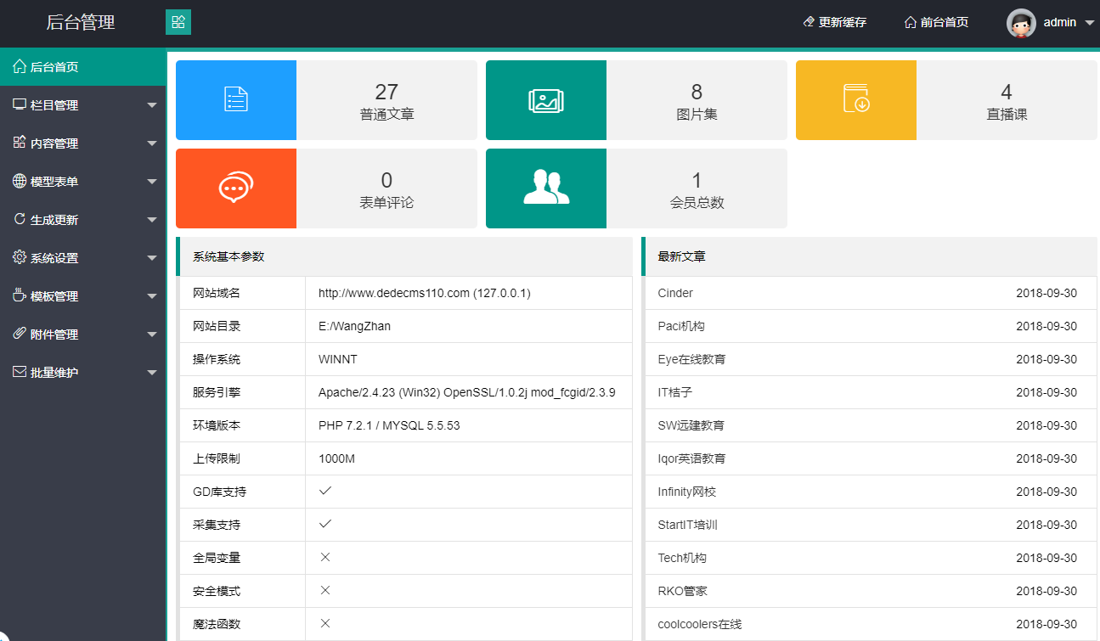Select the 内容管理 menu label

[54, 143]
